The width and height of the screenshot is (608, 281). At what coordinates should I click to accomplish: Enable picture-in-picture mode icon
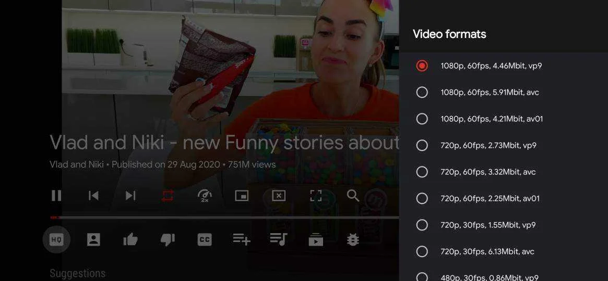[242, 196]
